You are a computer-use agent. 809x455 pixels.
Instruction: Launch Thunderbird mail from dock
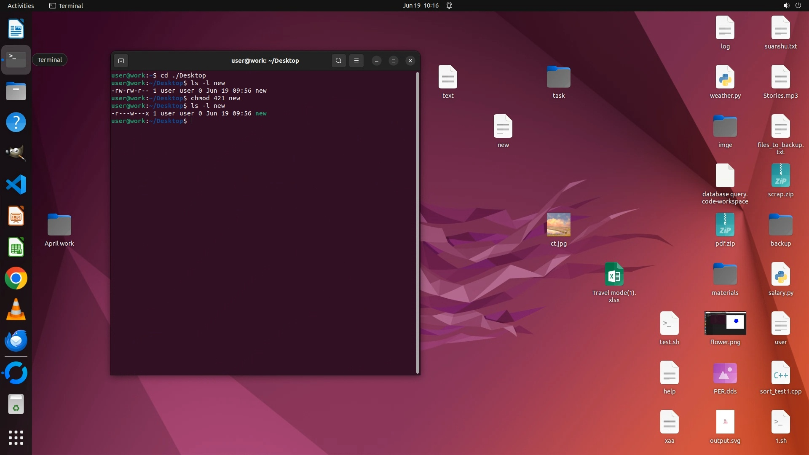pyautogui.click(x=16, y=341)
